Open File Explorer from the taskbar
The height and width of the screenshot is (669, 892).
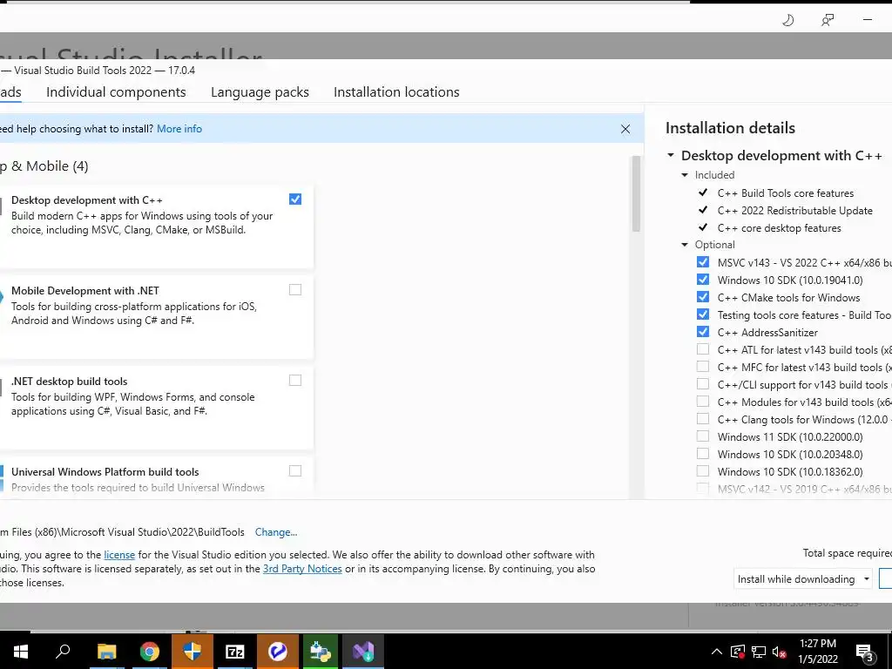[106, 652]
